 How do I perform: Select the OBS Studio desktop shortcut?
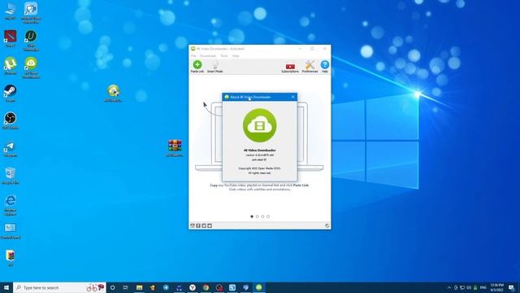[11, 120]
